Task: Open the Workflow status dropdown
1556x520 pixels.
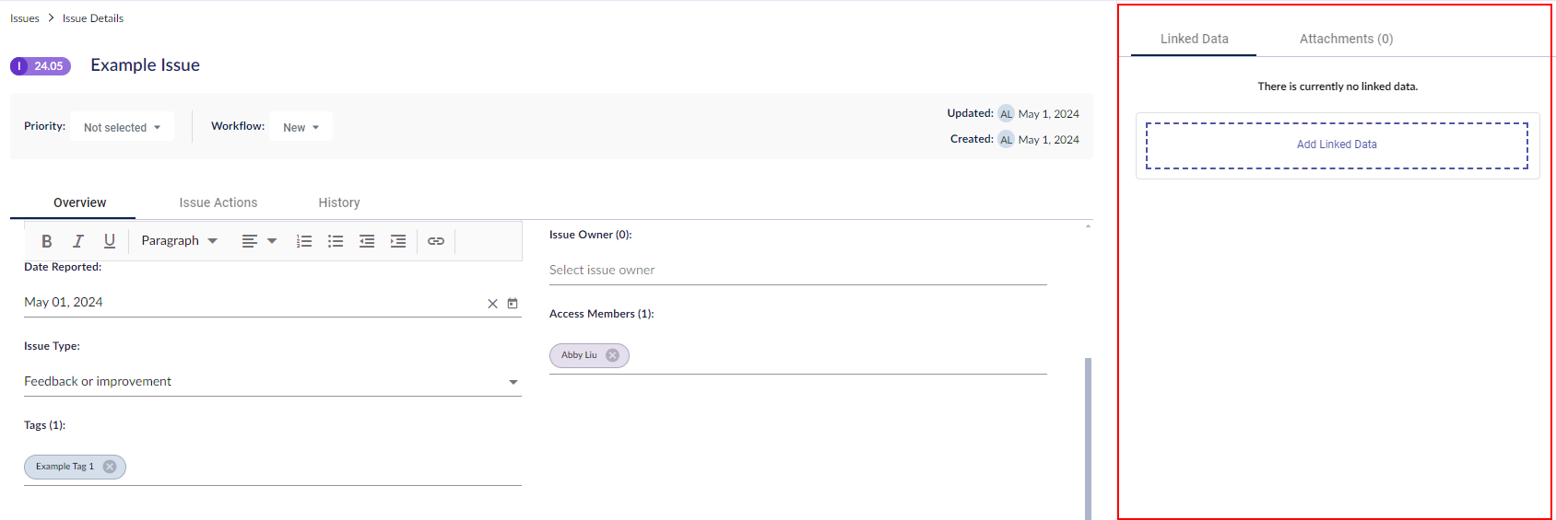Action: coord(301,127)
